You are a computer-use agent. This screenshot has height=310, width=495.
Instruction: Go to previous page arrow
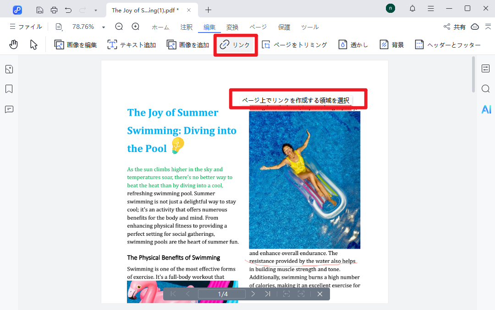(x=188, y=294)
